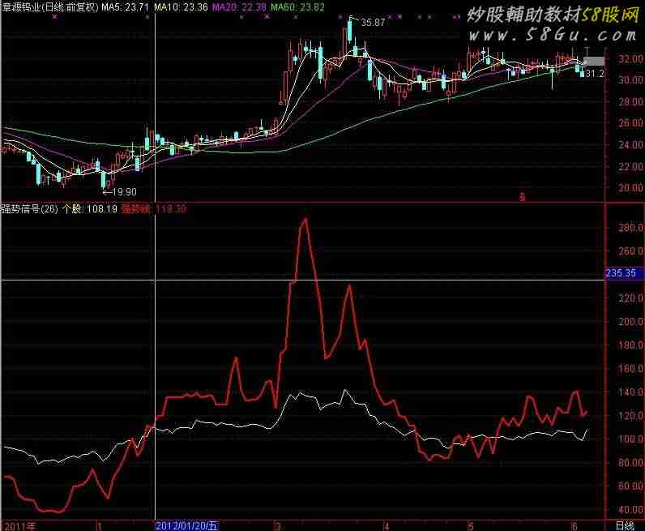Click the 2012/01/20 crosshair date label
Image resolution: width=645 pixels, height=531 pixels.
[187, 525]
